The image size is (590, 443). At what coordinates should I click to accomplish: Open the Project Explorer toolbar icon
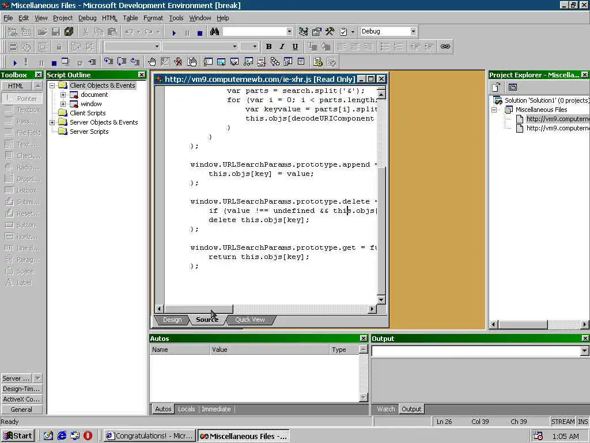[303, 32]
